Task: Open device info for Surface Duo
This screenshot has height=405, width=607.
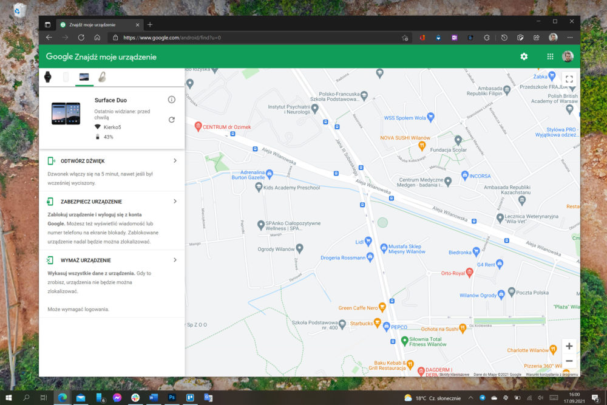Action: (x=172, y=100)
